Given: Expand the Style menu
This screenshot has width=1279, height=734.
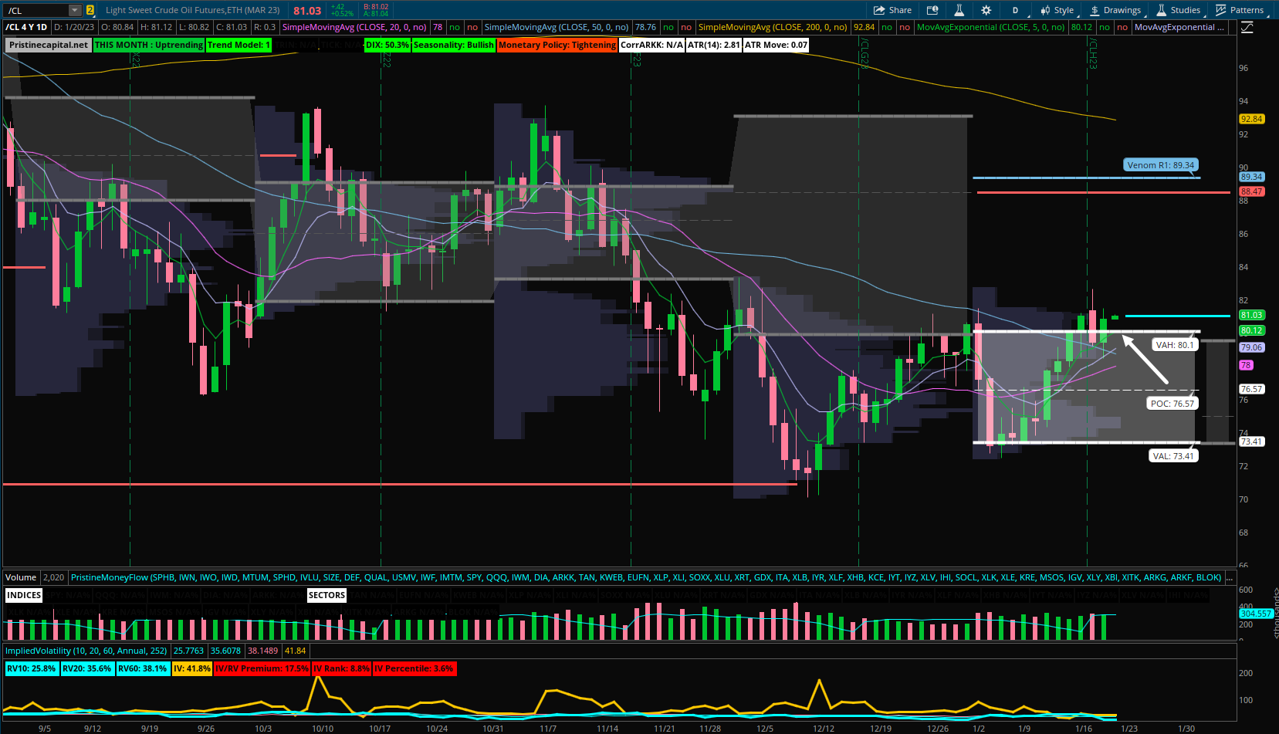Looking at the screenshot, I should click(x=1057, y=10).
